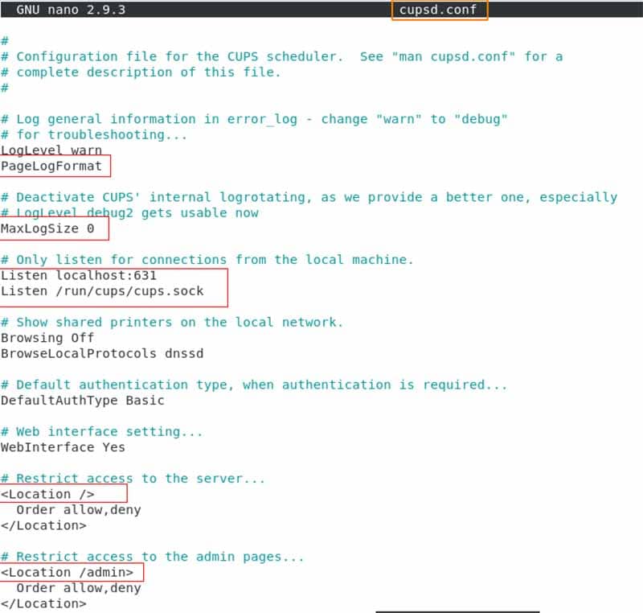Click the DefaultAuthType Basic line
Screen dimensions: 643x613
83,401
